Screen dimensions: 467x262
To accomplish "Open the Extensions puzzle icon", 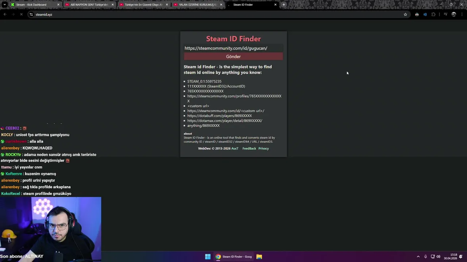I will [433, 15].
